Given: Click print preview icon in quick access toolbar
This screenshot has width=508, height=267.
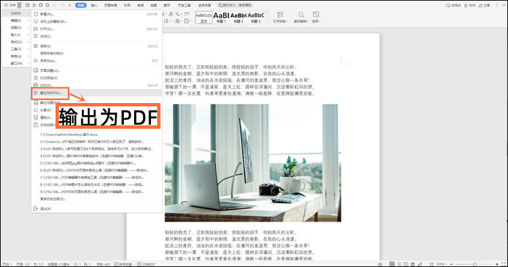Looking at the screenshot, I should point(47,5).
